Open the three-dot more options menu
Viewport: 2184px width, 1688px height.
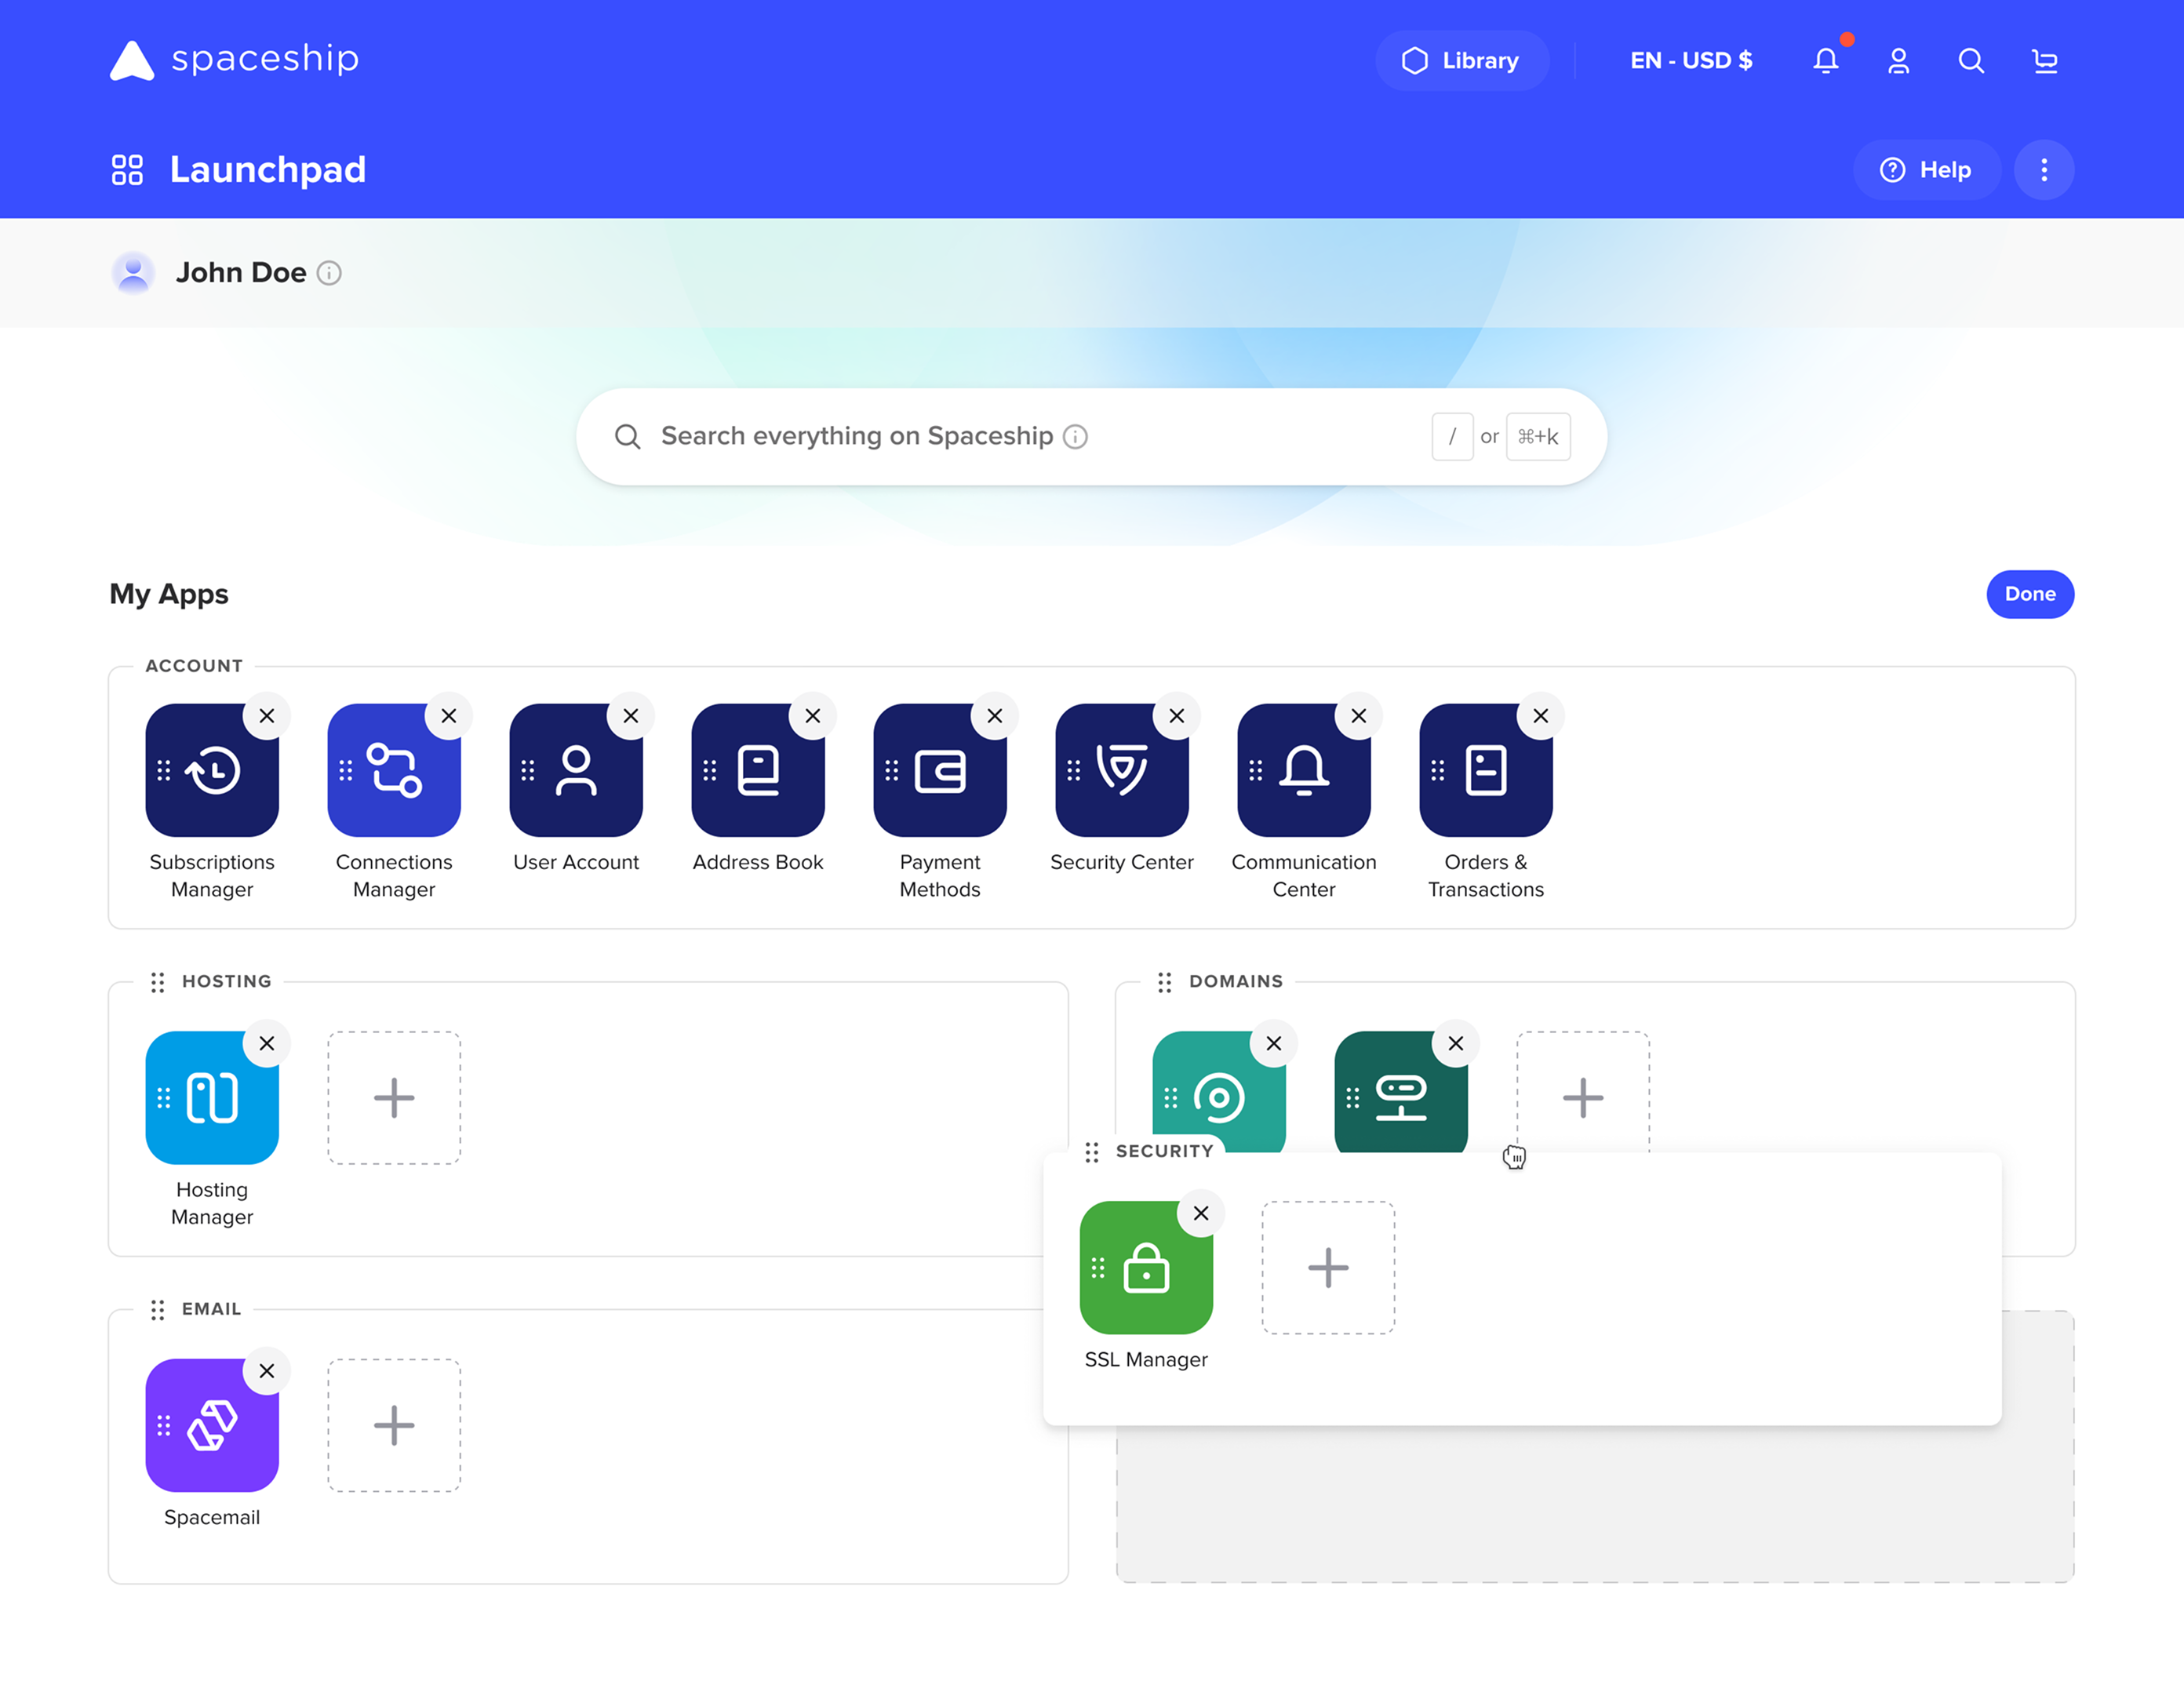2043,170
